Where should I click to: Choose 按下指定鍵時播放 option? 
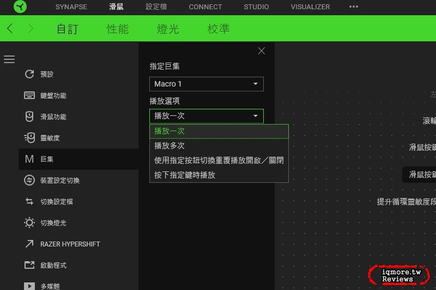coord(219,175)
